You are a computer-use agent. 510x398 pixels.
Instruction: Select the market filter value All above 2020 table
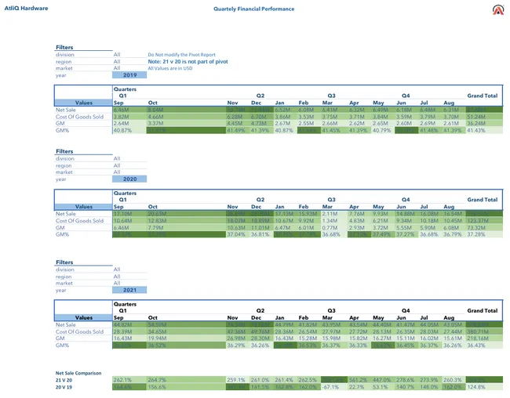[x=117, y=172]
